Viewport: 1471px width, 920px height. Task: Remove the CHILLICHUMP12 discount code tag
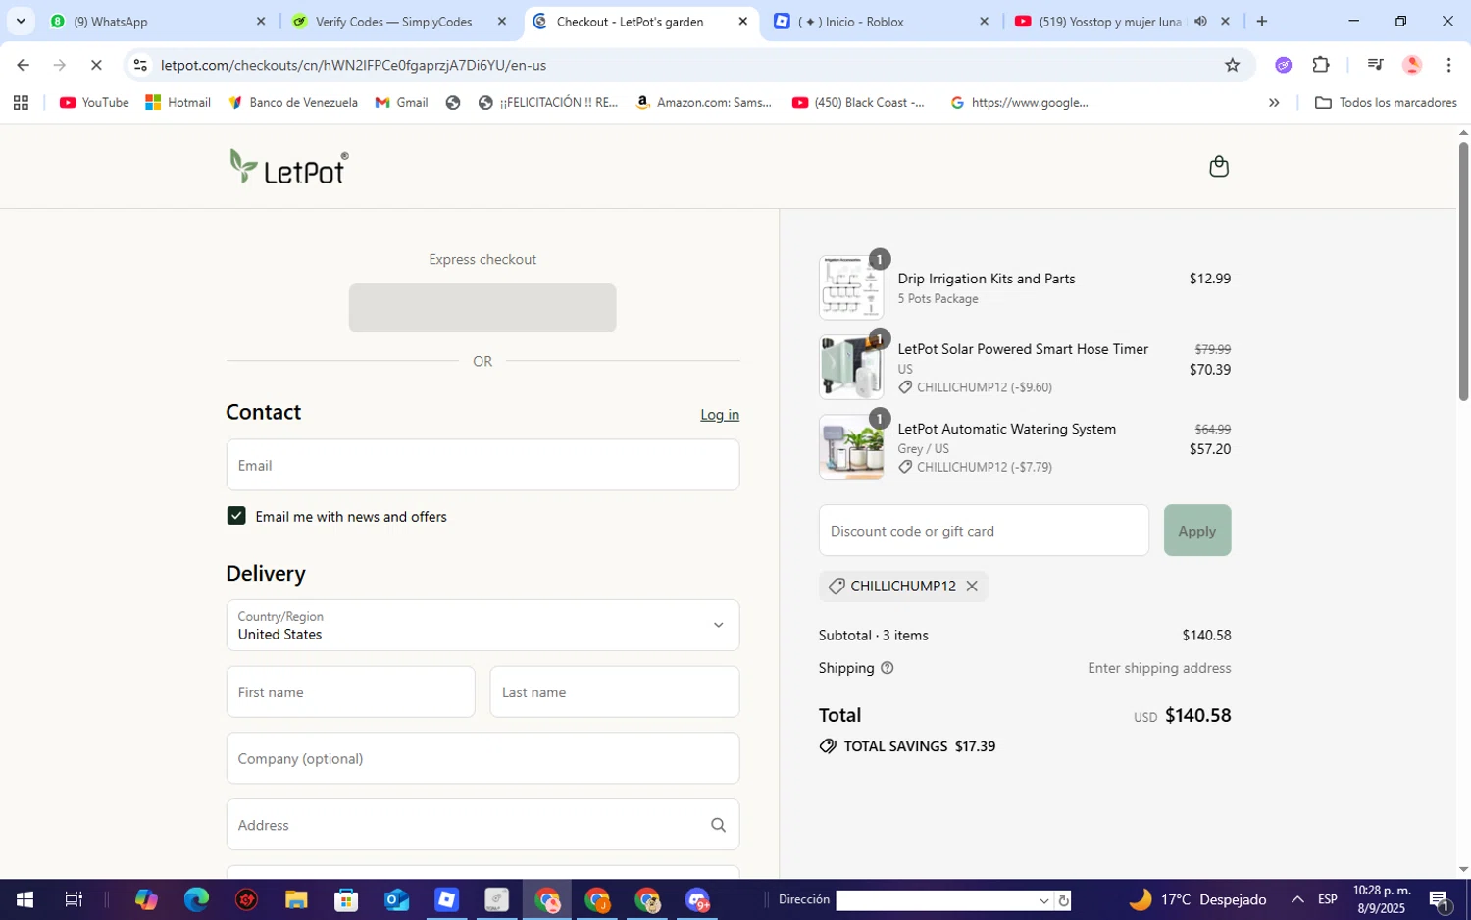[972, 586]
